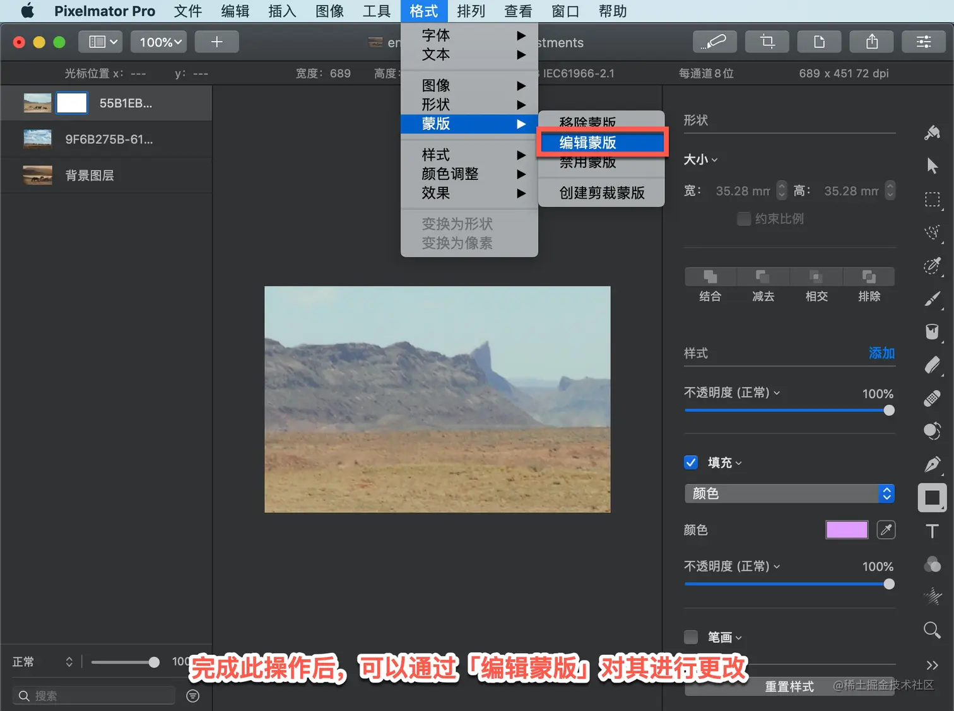Click the document page toolbar button
Screen dimensions: 954x711
pos(819,42)
